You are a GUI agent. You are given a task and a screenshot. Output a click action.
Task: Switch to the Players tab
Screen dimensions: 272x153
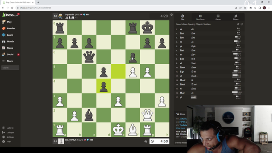click(x=236, y=17)
